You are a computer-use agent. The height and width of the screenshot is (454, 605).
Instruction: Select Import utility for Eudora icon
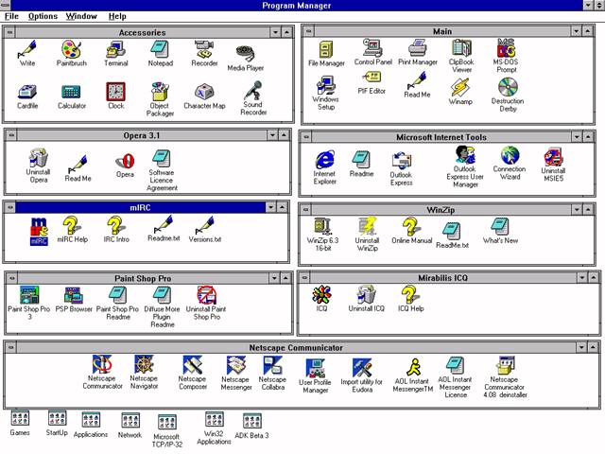coord(361,368)
